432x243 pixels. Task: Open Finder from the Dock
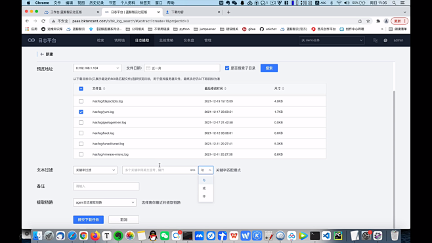pyautogui.click(x=37, y=236)
